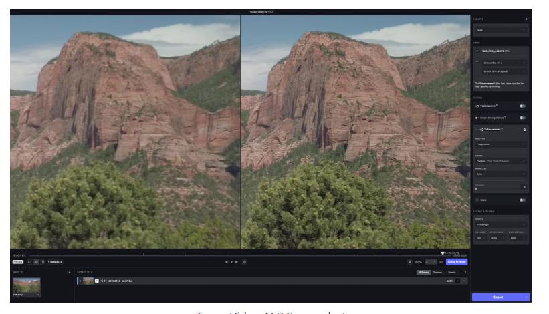
Task: Click the loop playback icon
Action: 243,261
